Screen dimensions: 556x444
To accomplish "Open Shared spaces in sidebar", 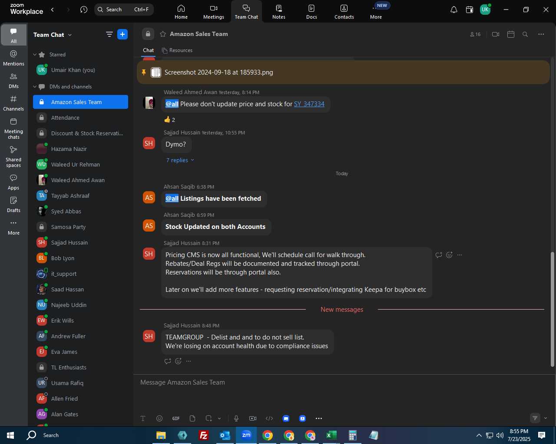I will click(x=13, y=157).
